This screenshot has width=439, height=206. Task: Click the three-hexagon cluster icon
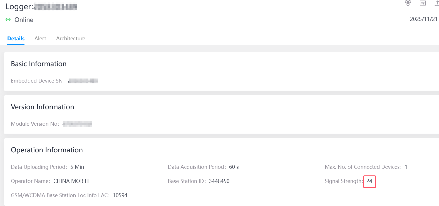(408, 3)
